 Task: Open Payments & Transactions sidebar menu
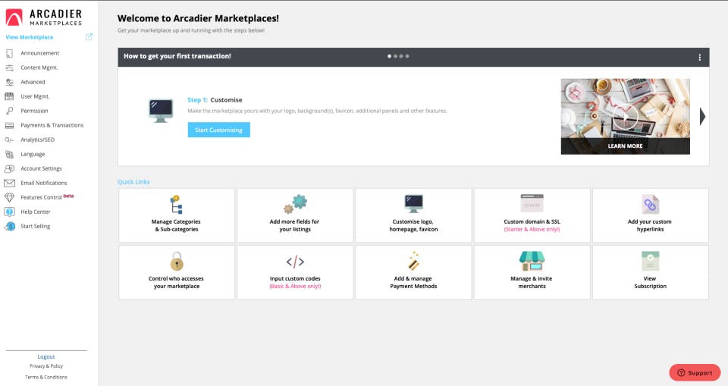point(52,125)
